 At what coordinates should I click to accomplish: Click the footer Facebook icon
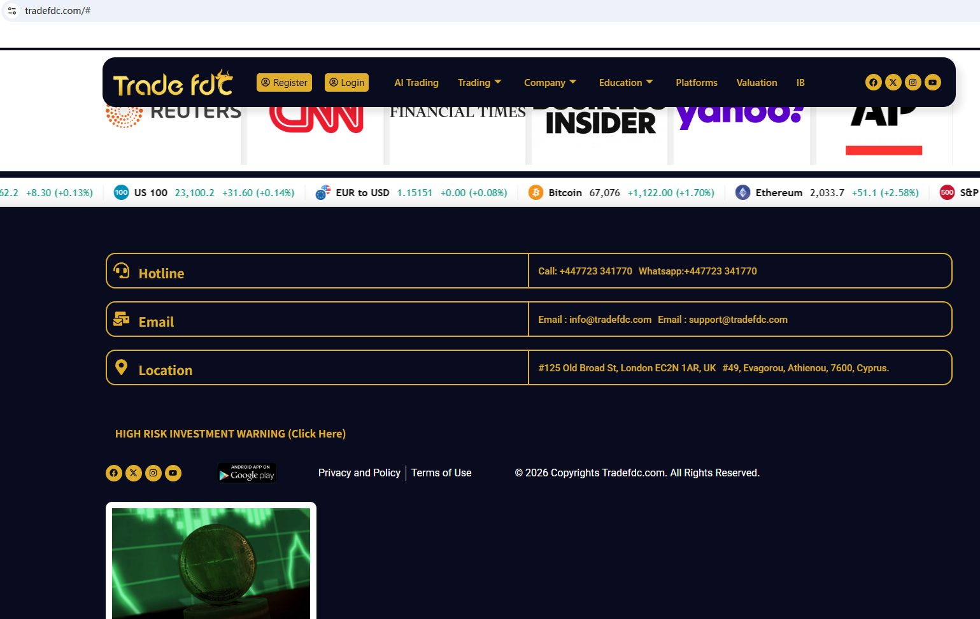point(114,473)
